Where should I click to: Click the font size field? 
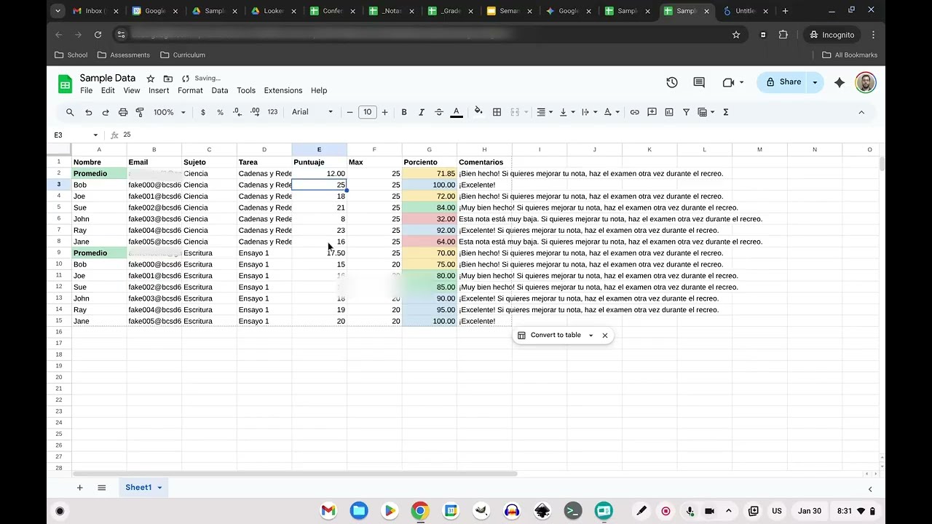pyautogui.click(x=368, y=112)
